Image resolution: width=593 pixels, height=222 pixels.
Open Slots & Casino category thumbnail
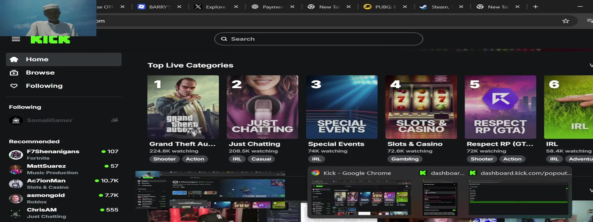(421, 107)
